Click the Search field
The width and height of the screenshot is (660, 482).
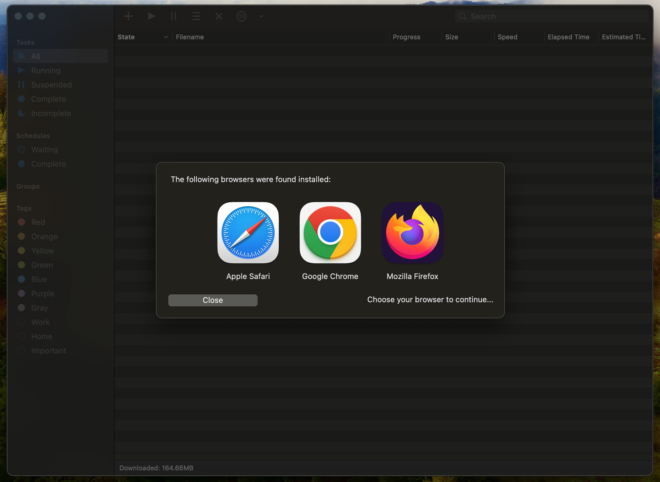click(552, 16)
